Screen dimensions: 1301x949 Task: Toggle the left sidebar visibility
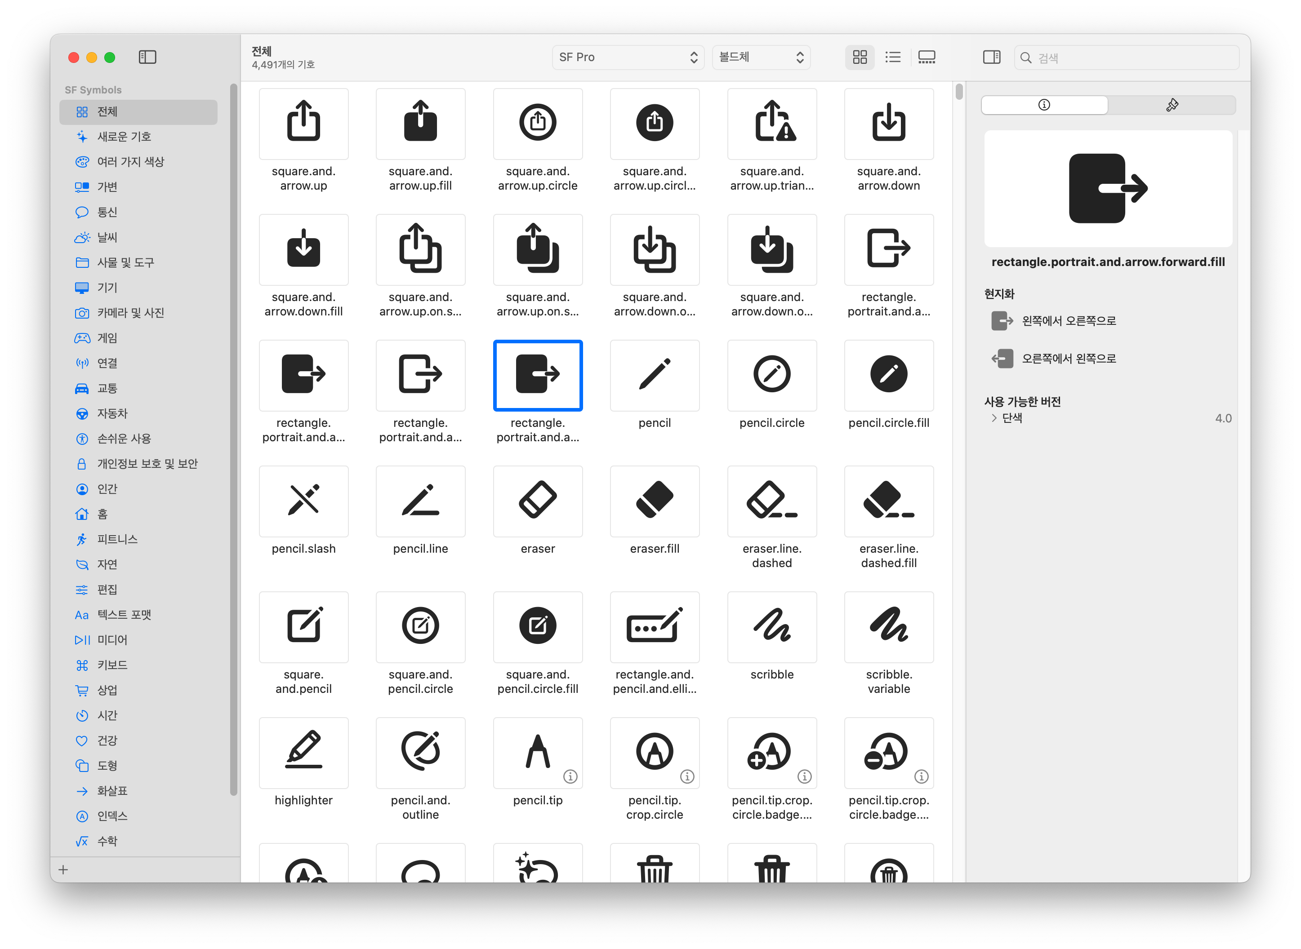pyautogui.click(x=147, y=57)
